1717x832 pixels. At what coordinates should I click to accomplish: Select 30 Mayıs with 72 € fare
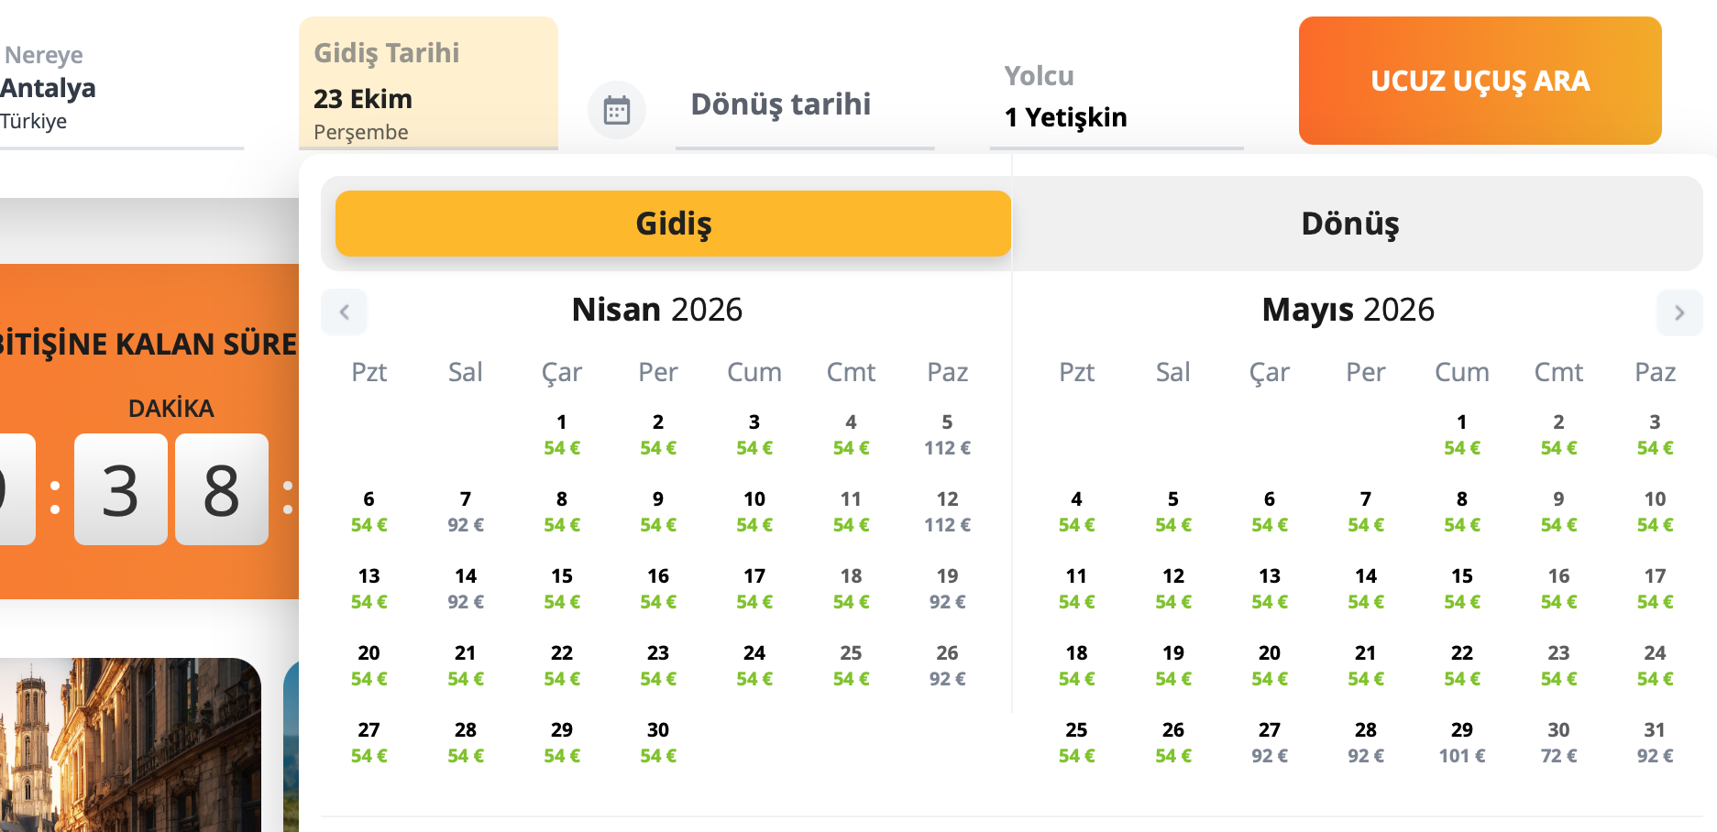pos(1558,742)
